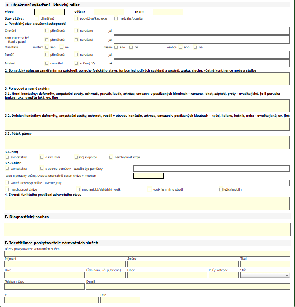
Task: Click the Telefonní číslo input field
Action: 44,287
